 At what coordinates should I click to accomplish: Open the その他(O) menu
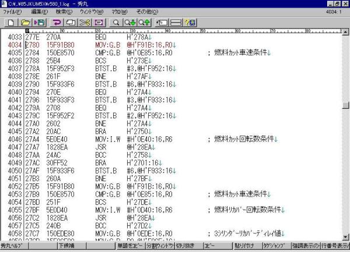[x=147, y=12]
